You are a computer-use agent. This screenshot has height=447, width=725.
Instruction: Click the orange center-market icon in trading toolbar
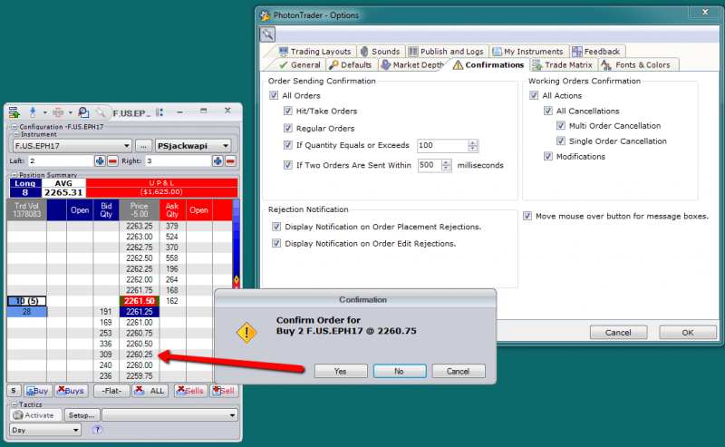click(58, 112)
